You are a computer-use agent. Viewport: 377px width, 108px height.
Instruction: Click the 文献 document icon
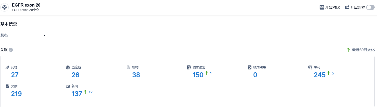(7, 86)
